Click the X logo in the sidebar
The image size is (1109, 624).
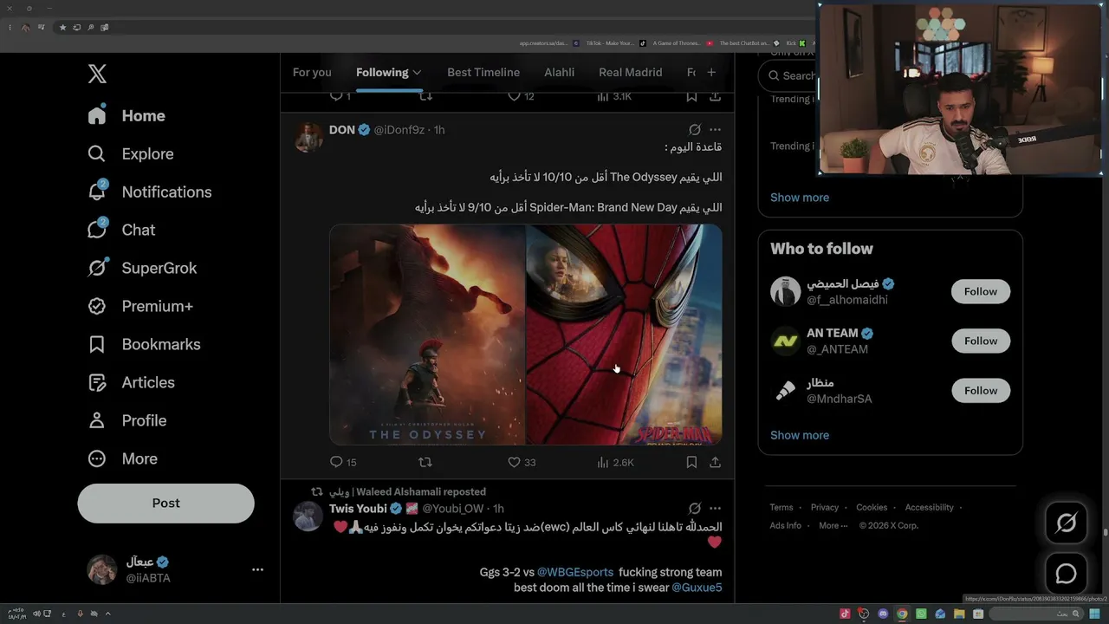point(97,74)
